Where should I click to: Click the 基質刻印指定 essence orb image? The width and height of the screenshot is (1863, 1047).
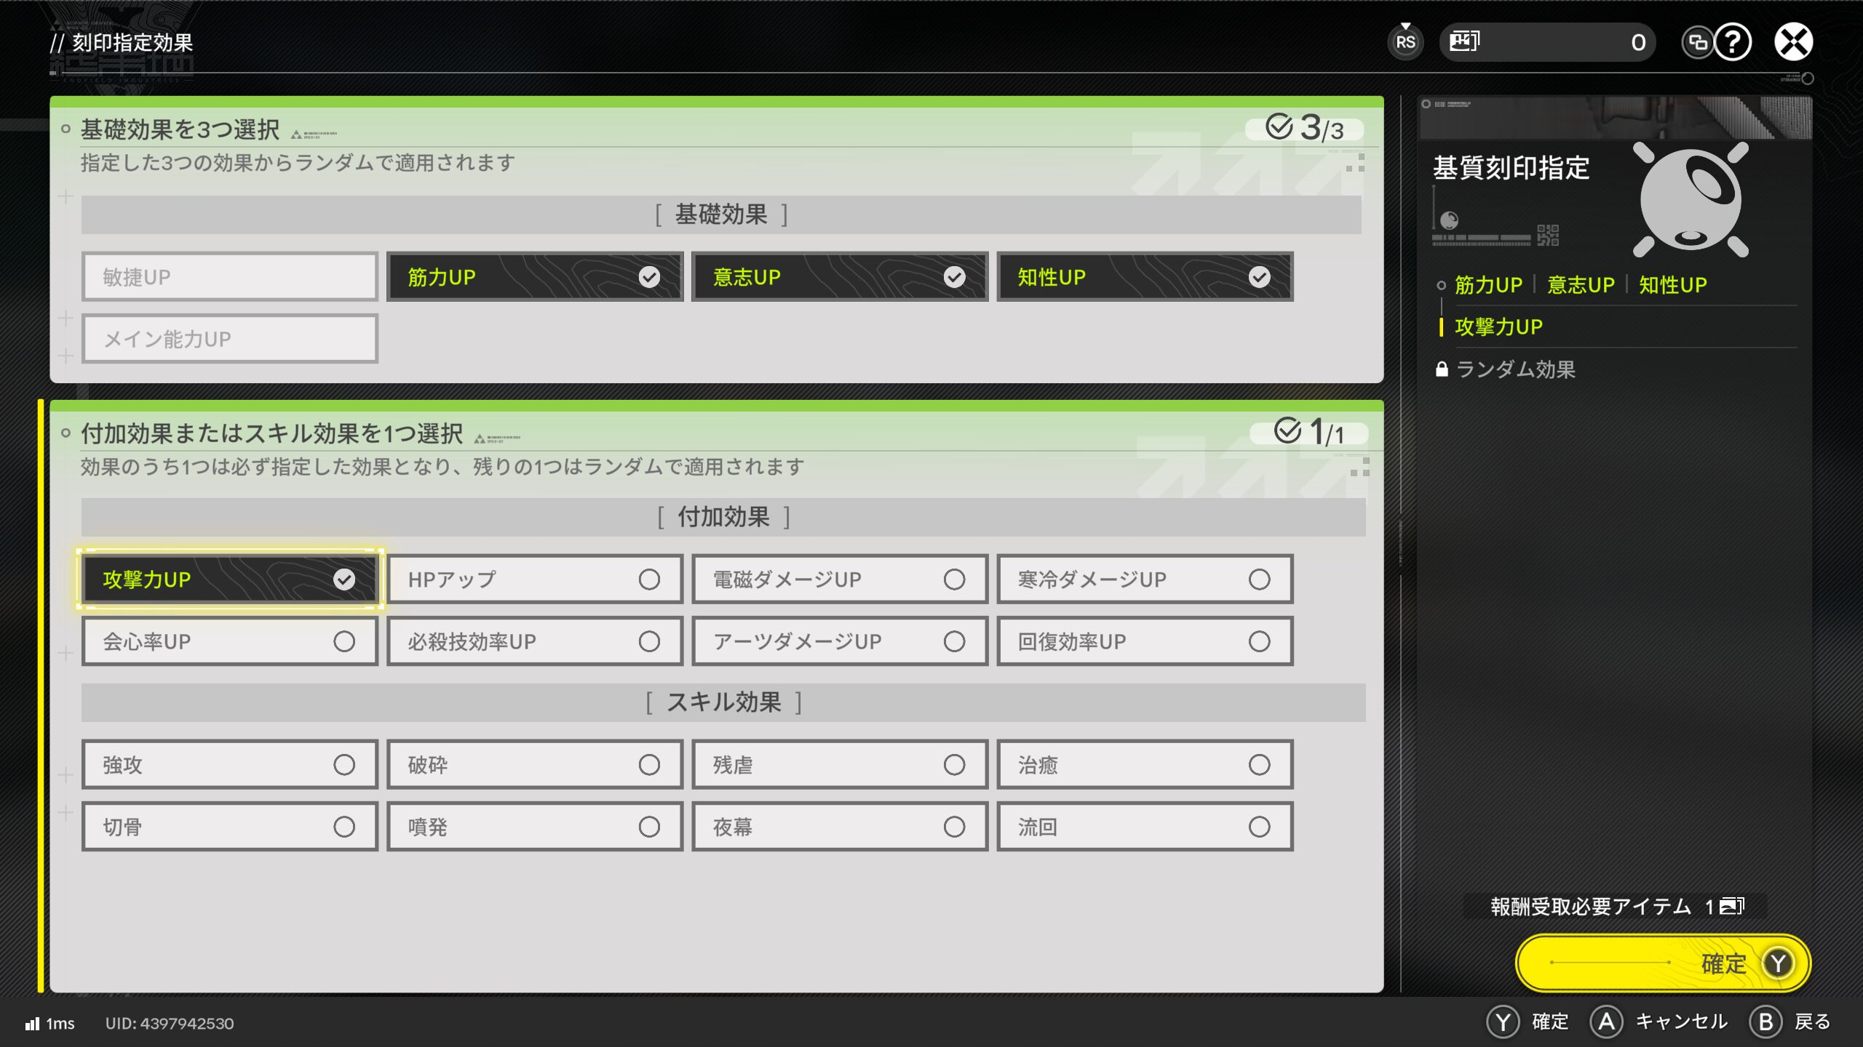[x=1690, y=200]
